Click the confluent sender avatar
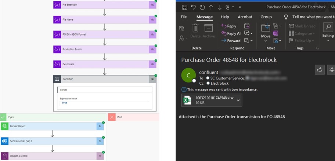Viewport: 335px width, 161px height. pyautogui.click(x=188, y=75)
